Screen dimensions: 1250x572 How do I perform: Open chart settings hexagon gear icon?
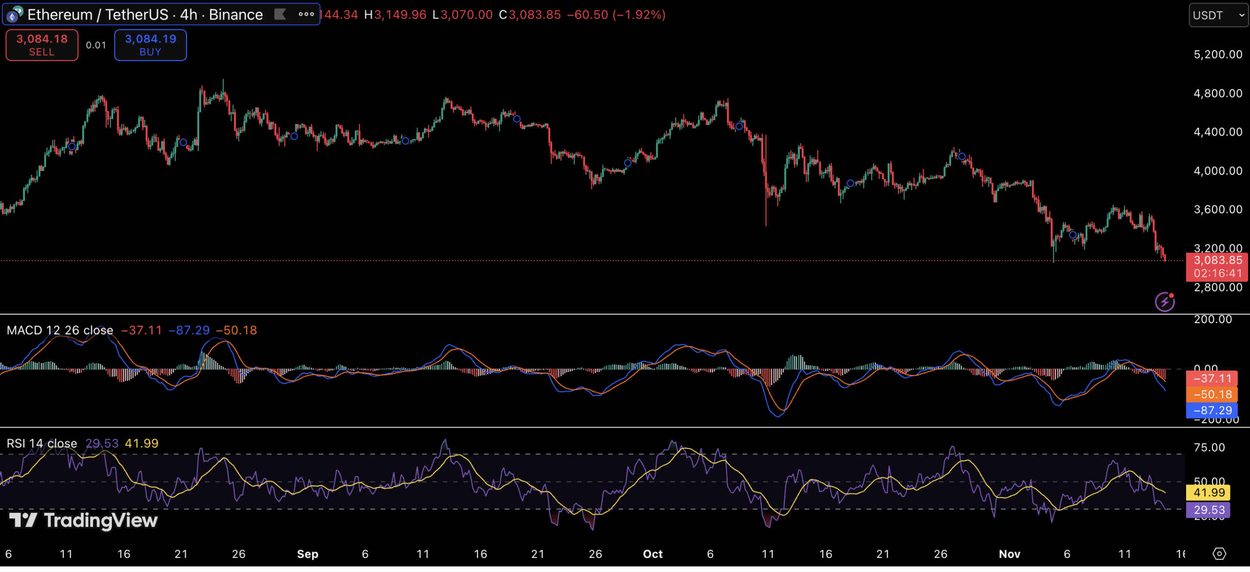1219,554
